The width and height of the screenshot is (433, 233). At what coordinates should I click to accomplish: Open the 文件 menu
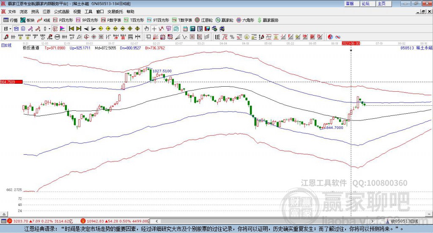click(x=12, y=11)
